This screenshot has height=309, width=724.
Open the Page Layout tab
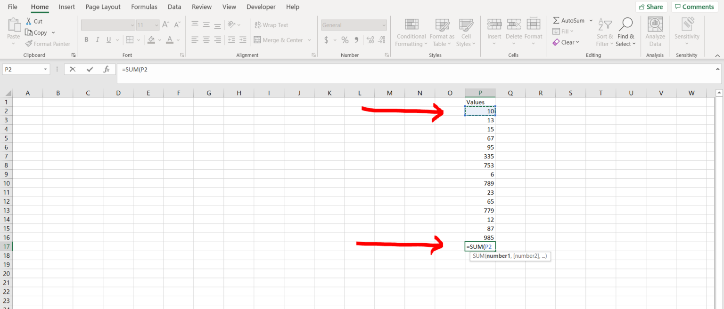103,7
